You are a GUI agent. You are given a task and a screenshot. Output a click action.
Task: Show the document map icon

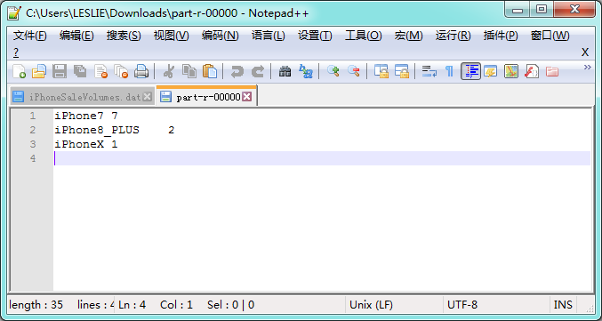pyautogui.click(x=511, y=72)
